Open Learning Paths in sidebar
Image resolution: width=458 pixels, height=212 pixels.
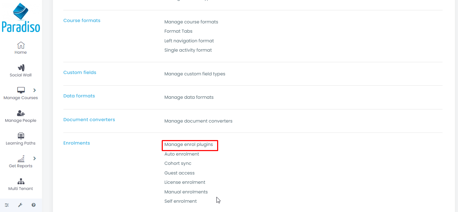click(21, 136)
